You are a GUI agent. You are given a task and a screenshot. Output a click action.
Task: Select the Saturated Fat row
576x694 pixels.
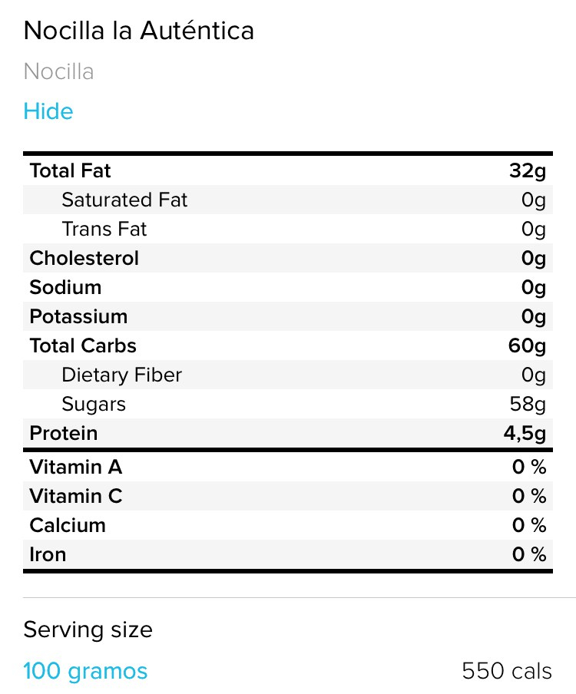287,200
